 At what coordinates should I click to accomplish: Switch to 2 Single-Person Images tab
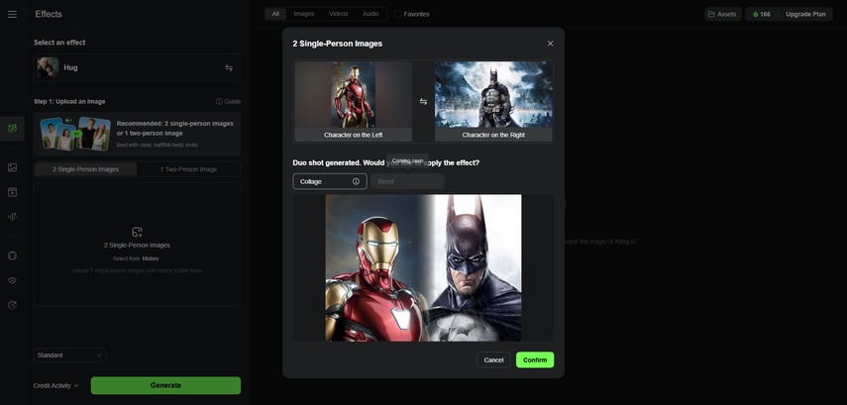86,169
